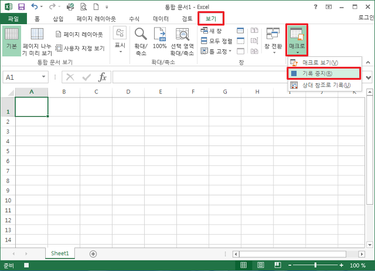Click the 로그인 sign-in link
Screen dimensions: 375x271
coord(366,17)
